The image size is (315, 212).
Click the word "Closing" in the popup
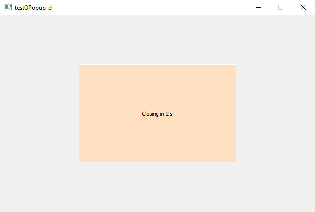[x=150, y=114]
